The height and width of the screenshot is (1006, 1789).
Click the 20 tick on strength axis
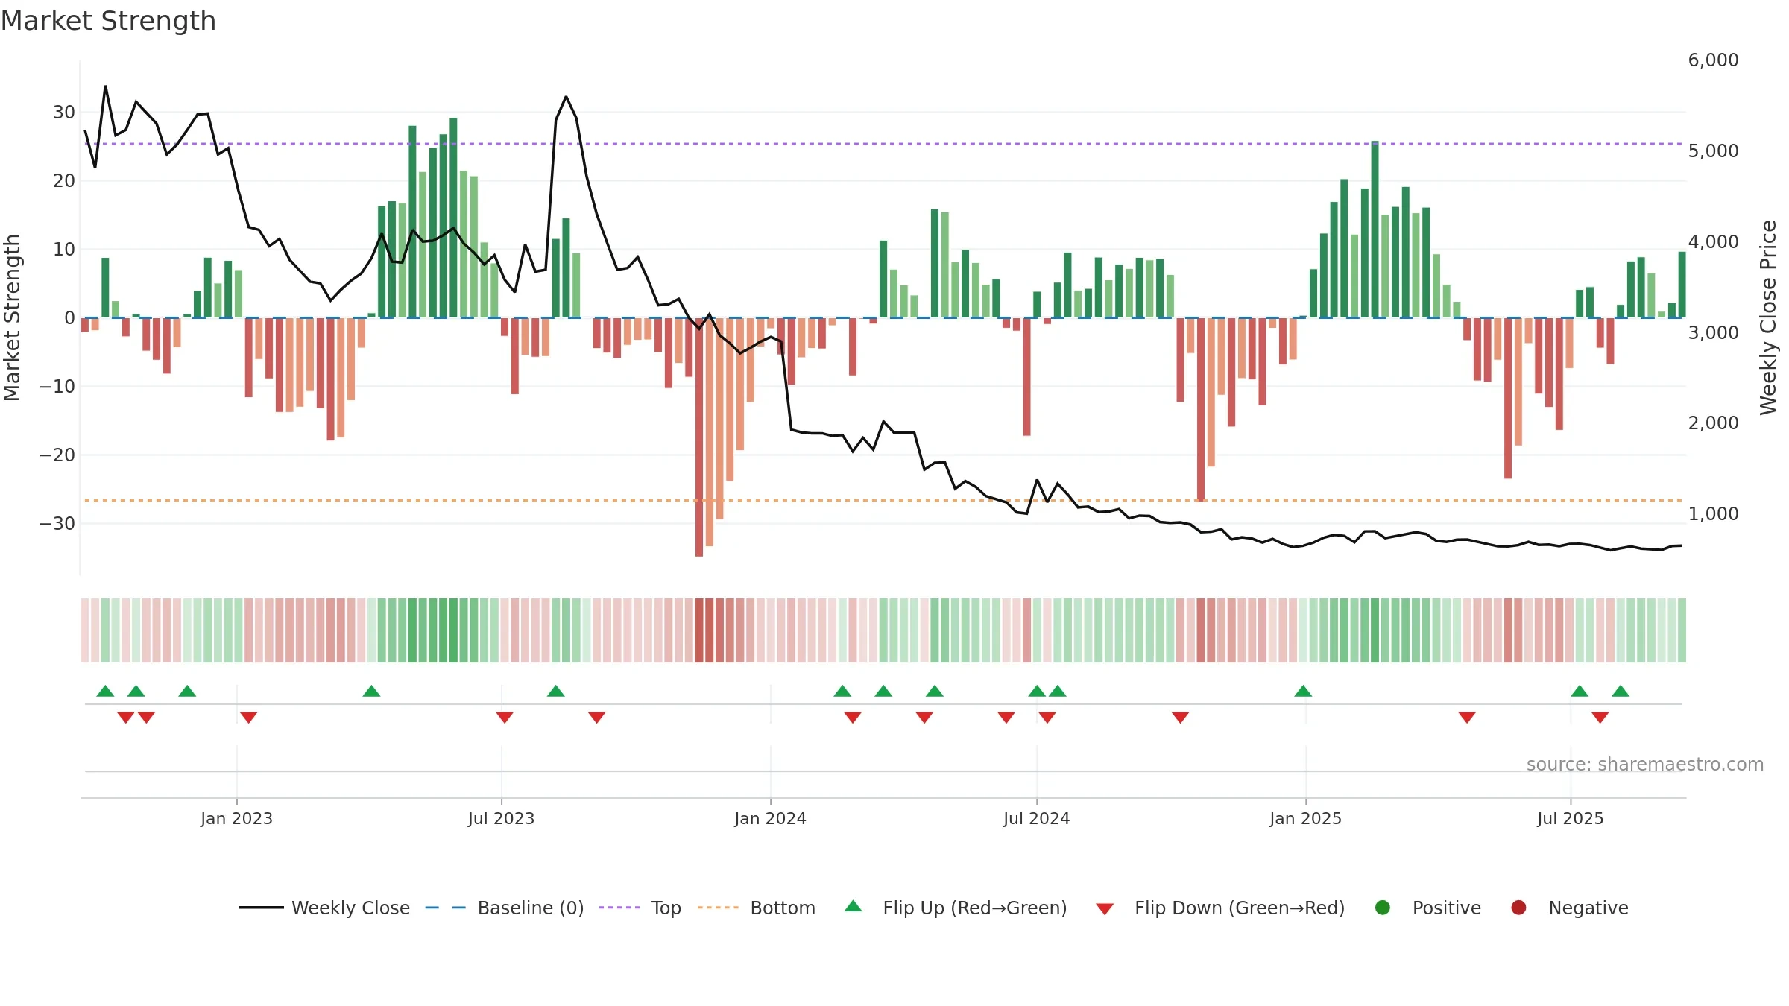click(x=64, y=181)
